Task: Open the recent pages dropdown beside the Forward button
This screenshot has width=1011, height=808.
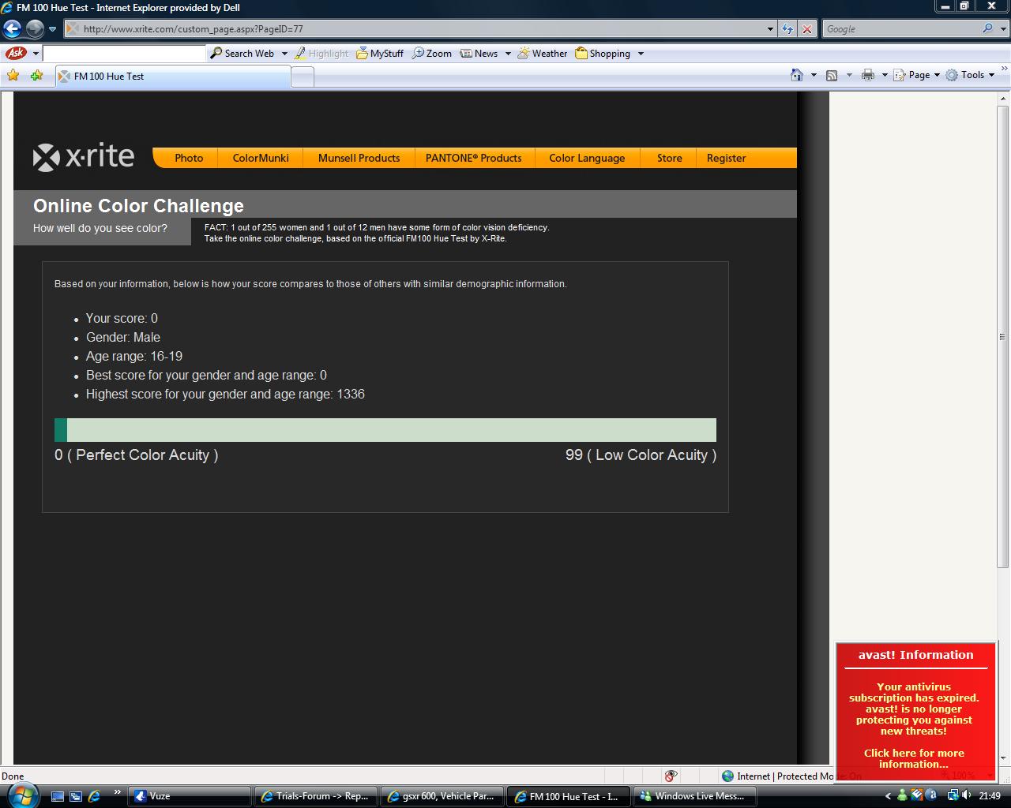Action: coord(52,29)
